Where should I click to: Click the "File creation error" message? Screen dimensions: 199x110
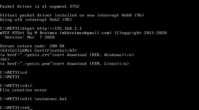[23, 90]
